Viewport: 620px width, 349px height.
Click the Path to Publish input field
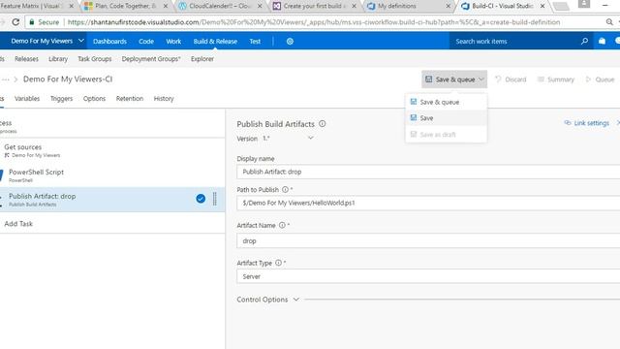[x=428, y=203]
